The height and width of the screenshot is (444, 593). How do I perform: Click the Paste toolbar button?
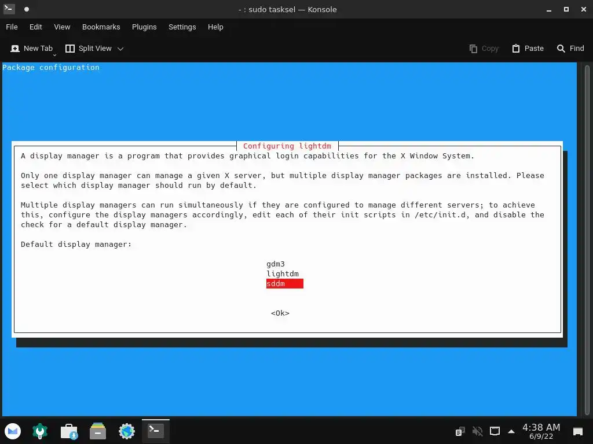point(528,49)
